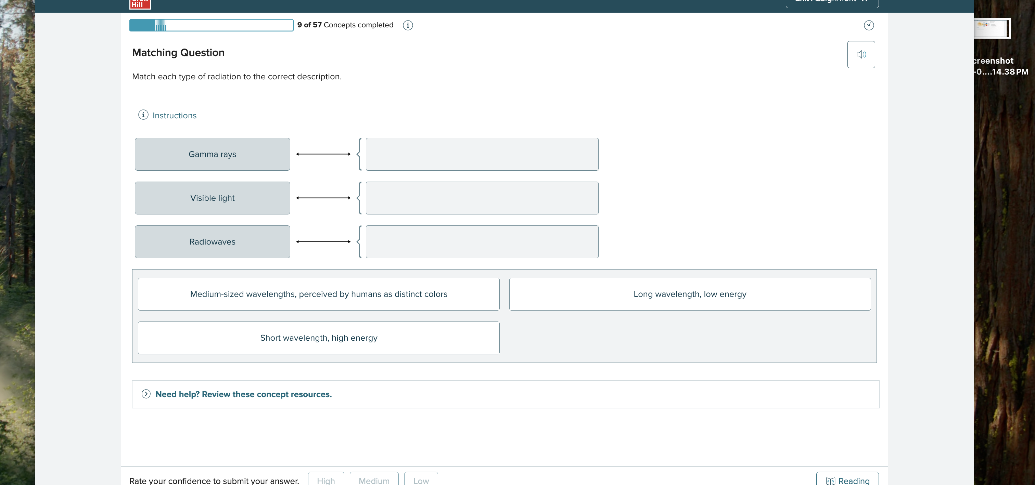Select the Gamma rays tile
This screenshot has width=1035, height=485.
(x=212, y=154)
